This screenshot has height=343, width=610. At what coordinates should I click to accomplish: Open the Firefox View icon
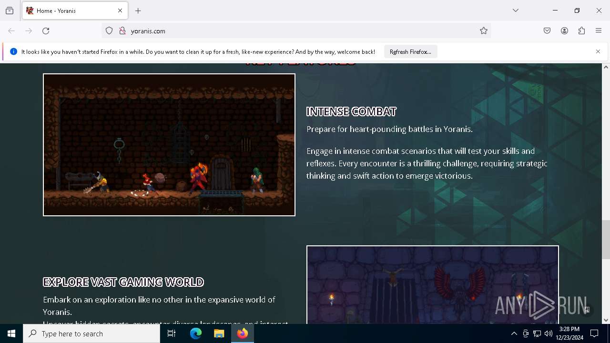coord(10,10)
